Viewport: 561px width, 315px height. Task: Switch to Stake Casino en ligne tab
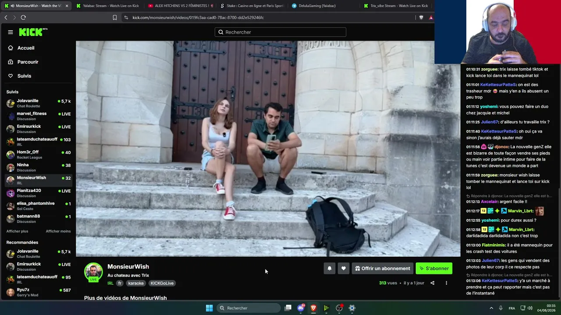252,6
